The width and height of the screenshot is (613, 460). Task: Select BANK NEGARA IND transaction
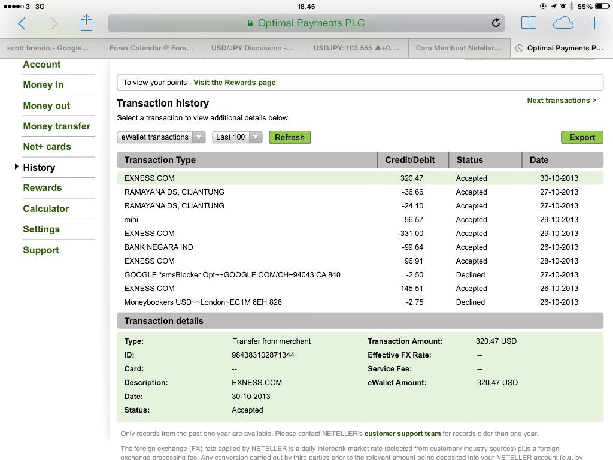coord(360,247)
